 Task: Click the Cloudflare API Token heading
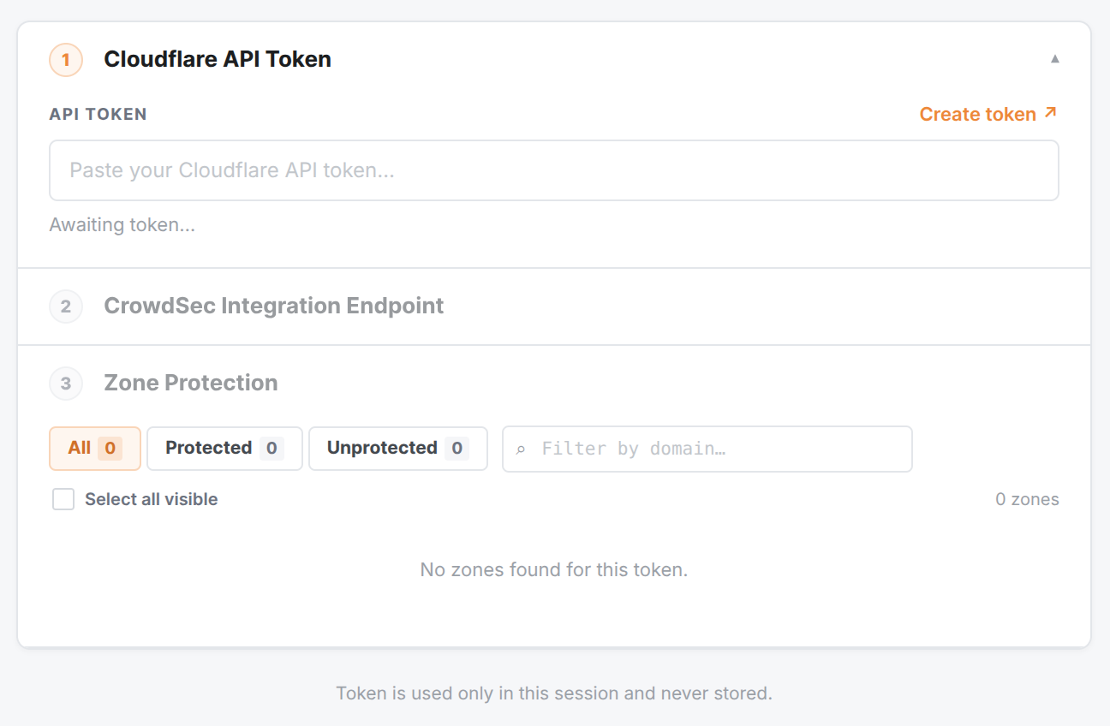click(218, 59)
